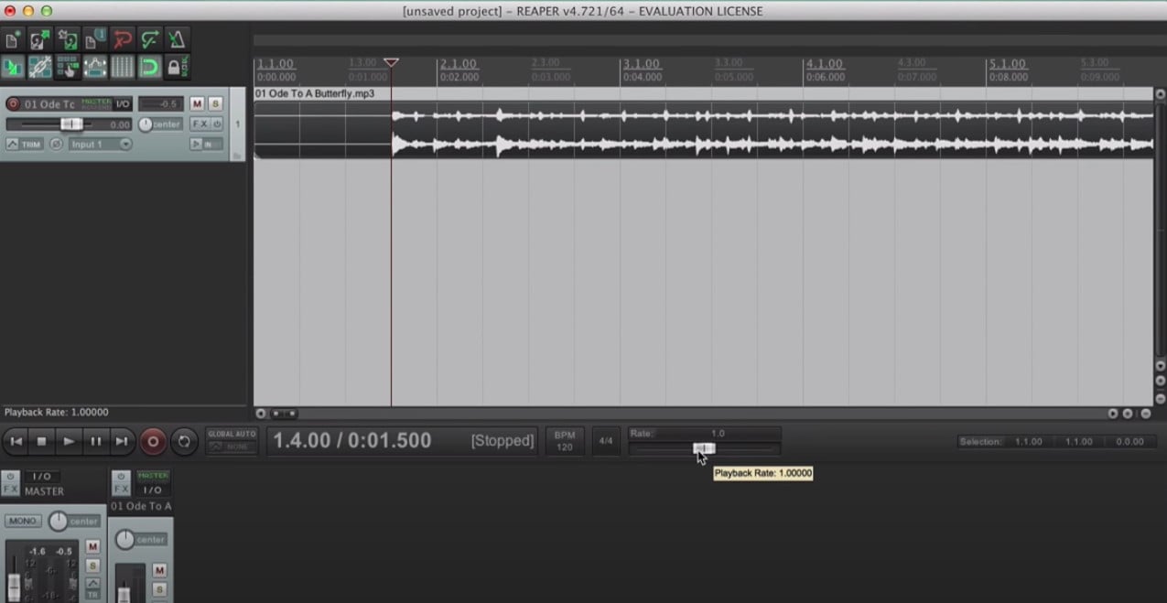This screenshot has height=603, width=1167.
Task: Open the track I/O routing button
Action: tap(122, 103)
